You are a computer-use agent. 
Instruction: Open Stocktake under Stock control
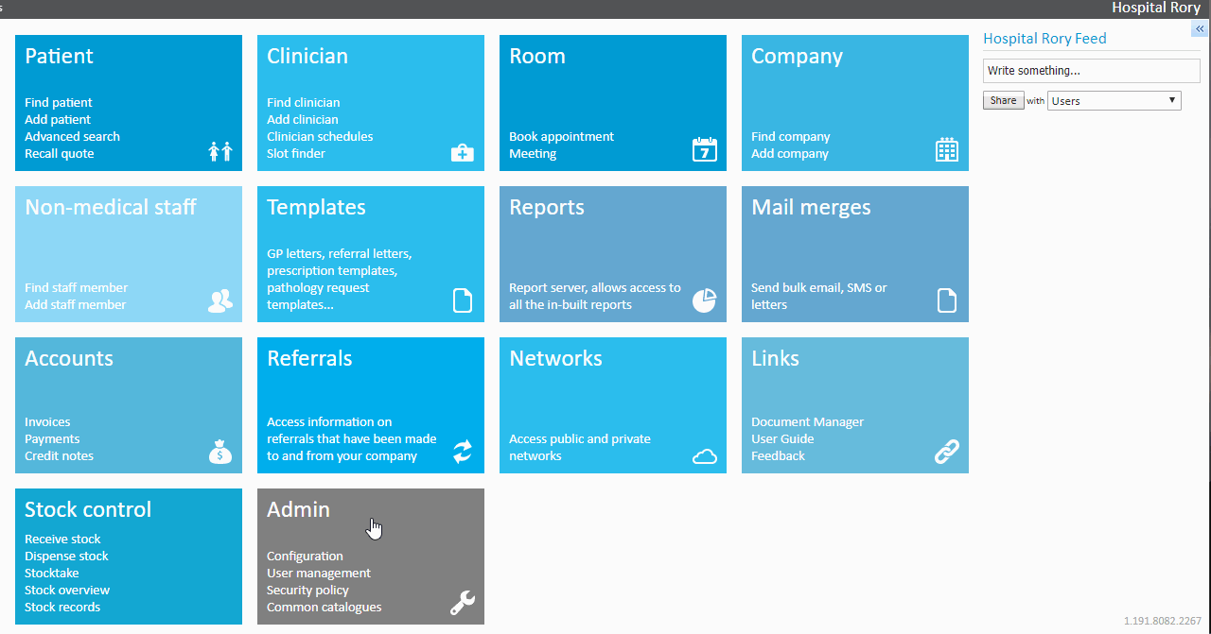pyautogui.click(x=52, y=573)
